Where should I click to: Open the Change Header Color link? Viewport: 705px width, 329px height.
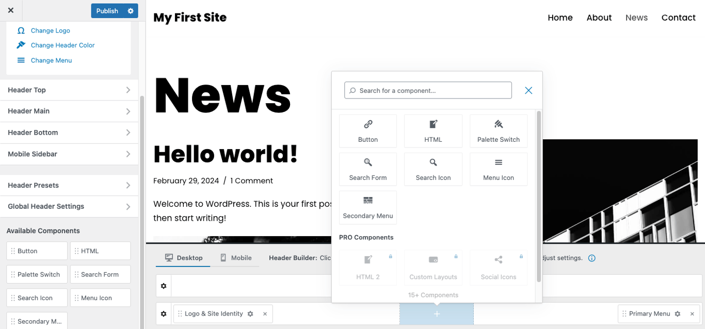(x=62, y=45)
